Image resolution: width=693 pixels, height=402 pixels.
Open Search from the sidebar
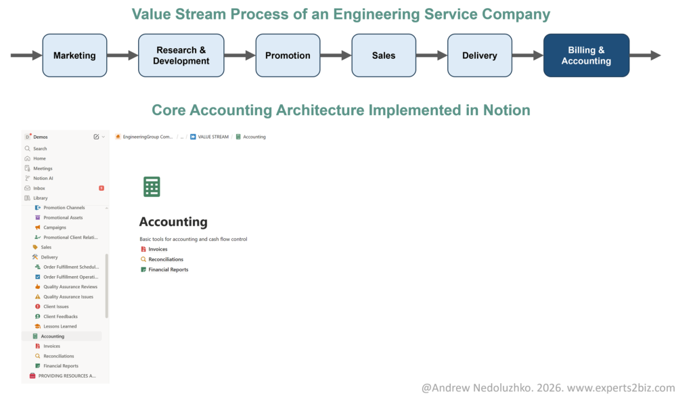click(x=40, y=148)
